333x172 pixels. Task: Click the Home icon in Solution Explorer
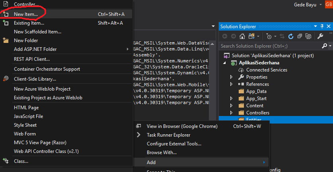click(241, 36)
